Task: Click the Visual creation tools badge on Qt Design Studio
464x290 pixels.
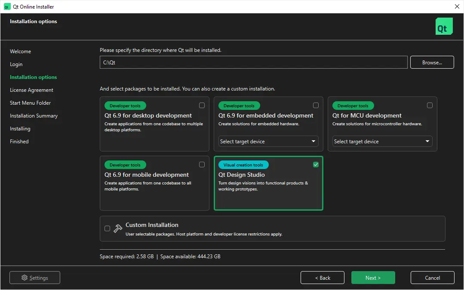Action: pos(243,165)
